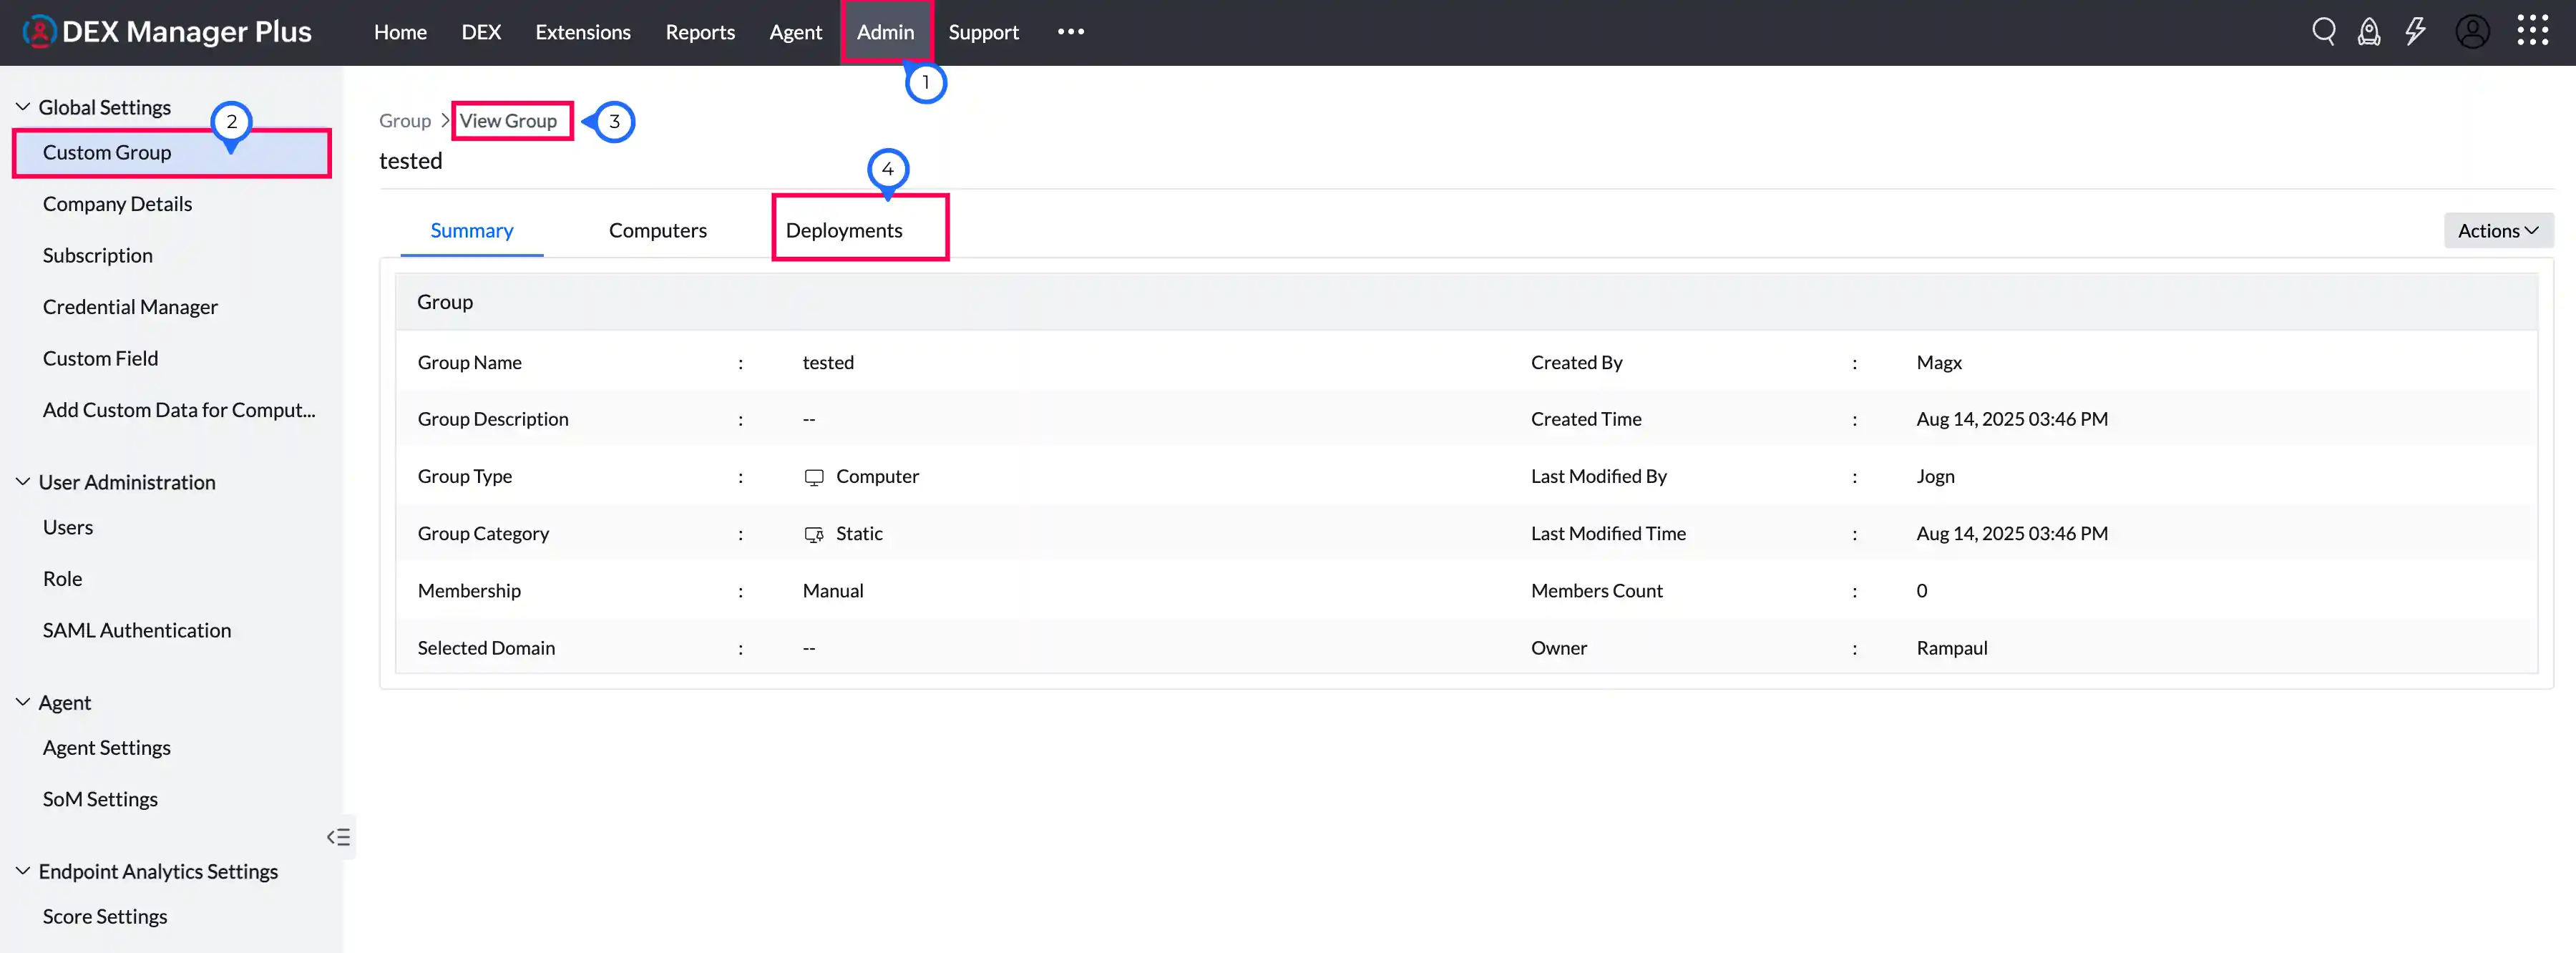Viewport: 2576px width, 953px height.
Task: Open the nine-dot apps grid icon
Action: [x=2532, y=31]
